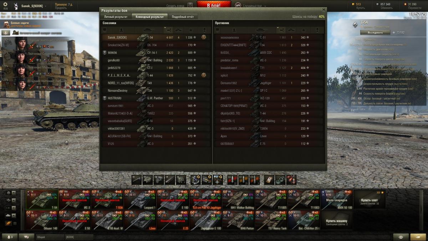This screenshot has width=428, height=241.
Task: Open the Общий chat tab
Action: pyautogui.click(x=49, y=237)
